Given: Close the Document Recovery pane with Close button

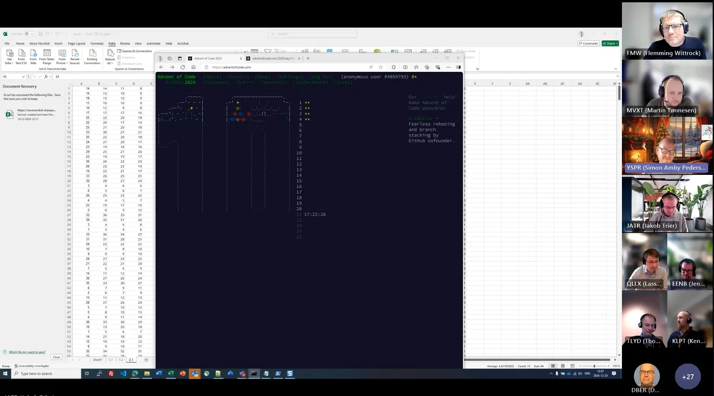Looking at the screenshot, I should tap(56, 357).
